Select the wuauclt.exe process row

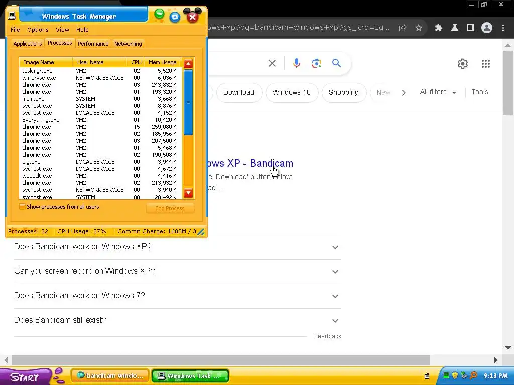pos(99,176)
